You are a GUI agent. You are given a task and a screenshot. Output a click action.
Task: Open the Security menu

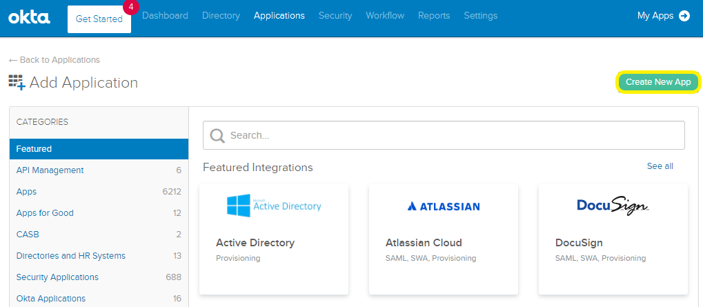point(335,15)
